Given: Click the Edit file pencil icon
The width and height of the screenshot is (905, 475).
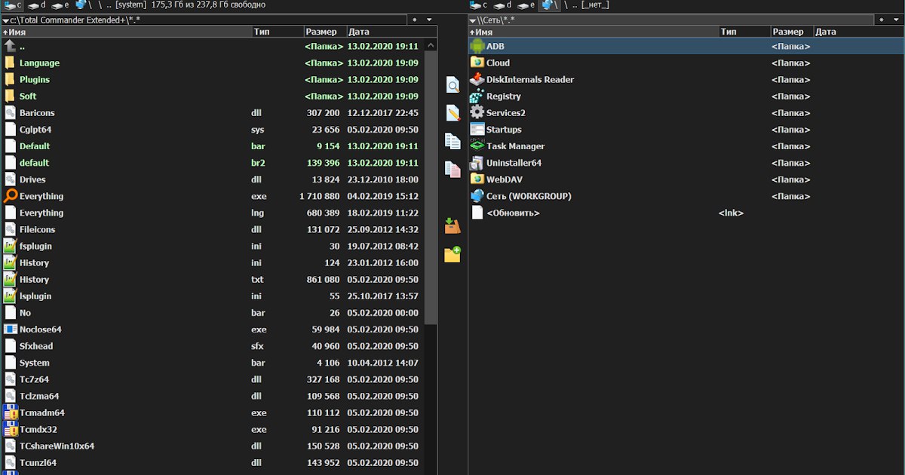Looking at the screenshot, I should [452, 113].
